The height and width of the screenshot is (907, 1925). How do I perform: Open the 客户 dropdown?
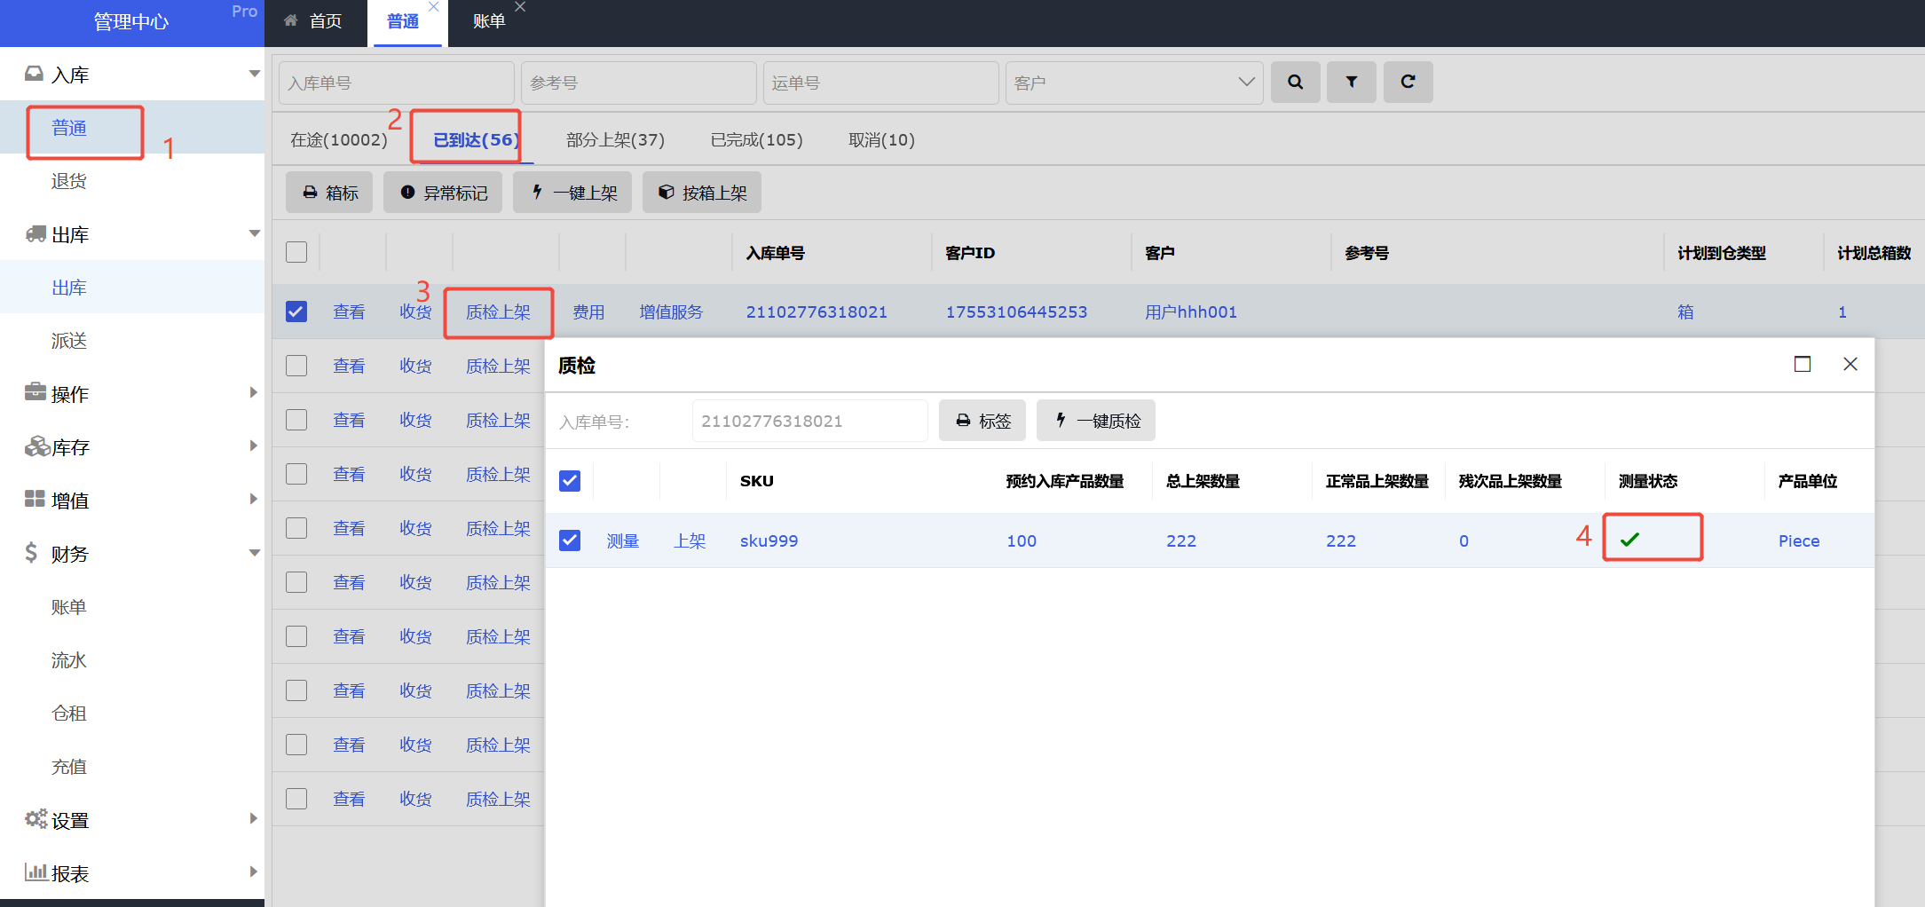[1134, 83]
